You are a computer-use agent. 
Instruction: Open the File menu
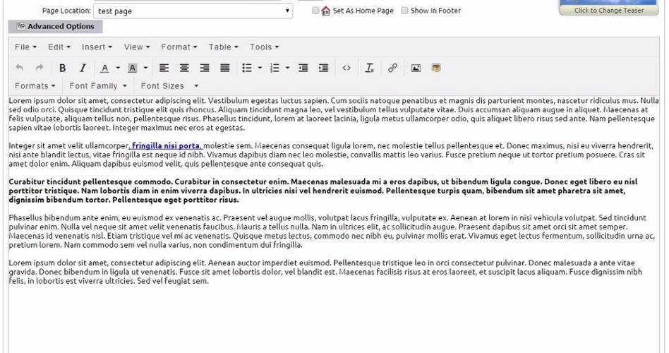pyautogui.click(x=25, y=47)
